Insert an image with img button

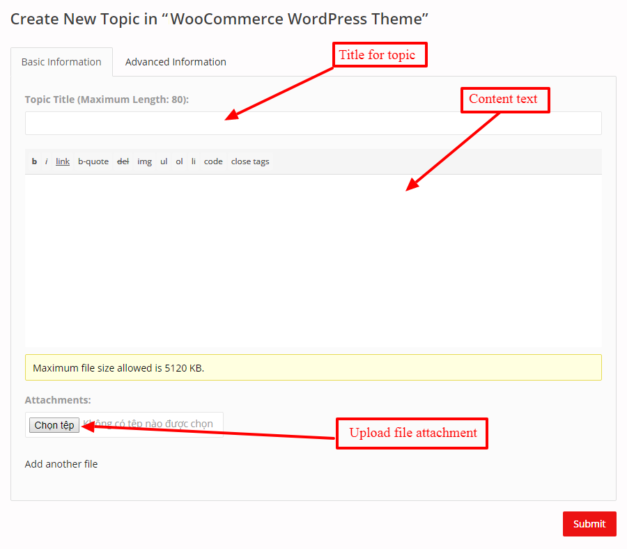[144, 161]
